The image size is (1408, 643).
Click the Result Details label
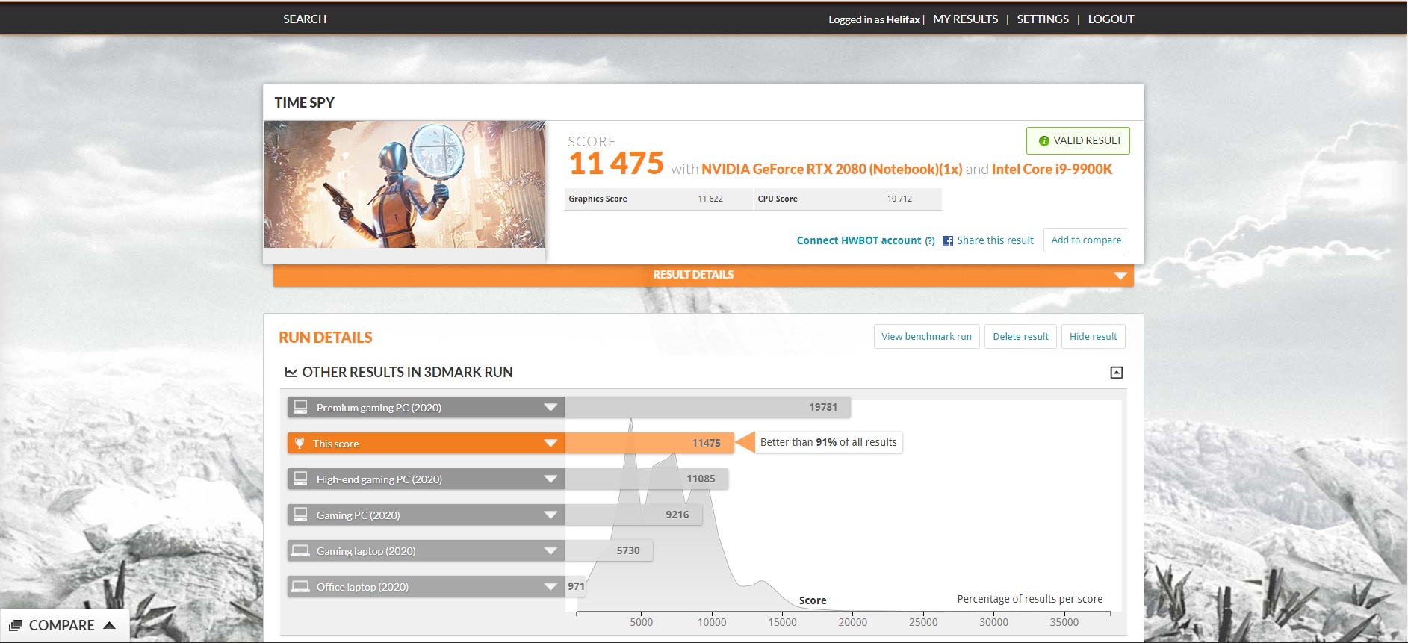tap(693, 275)
